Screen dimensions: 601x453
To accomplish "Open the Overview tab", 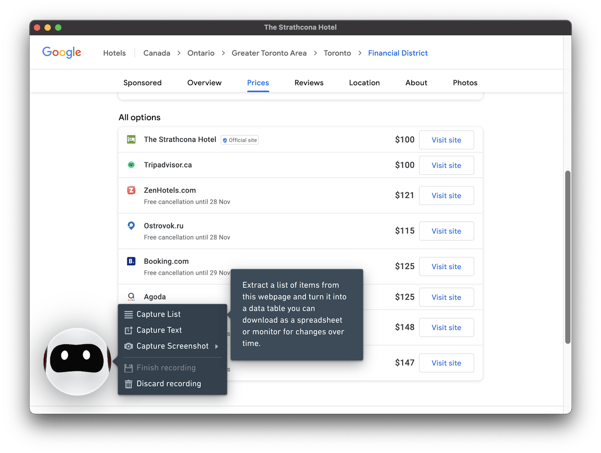I will (x=204, y=83).
